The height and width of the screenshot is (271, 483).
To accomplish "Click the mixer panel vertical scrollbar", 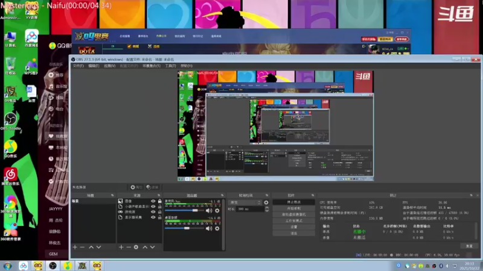I will point(223,224).
